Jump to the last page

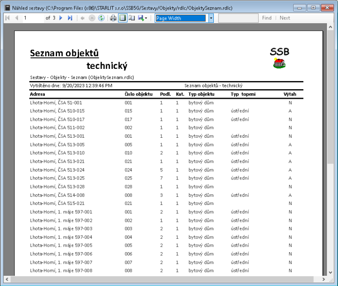pos(70,18)
